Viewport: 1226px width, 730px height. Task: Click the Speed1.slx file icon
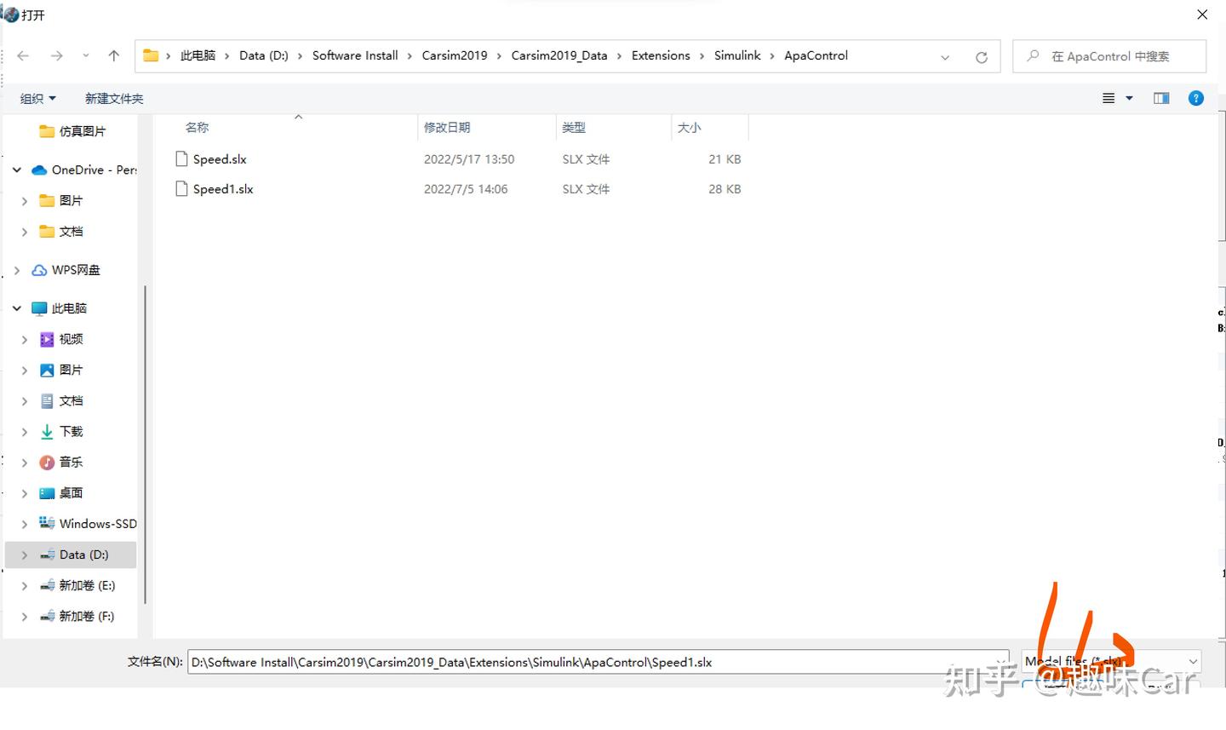coord(181,189)
